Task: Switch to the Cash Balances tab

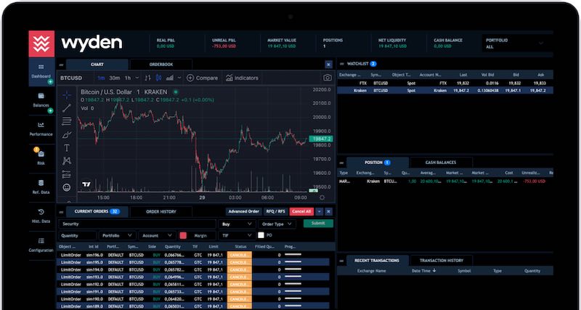Action: coord(441,162)
